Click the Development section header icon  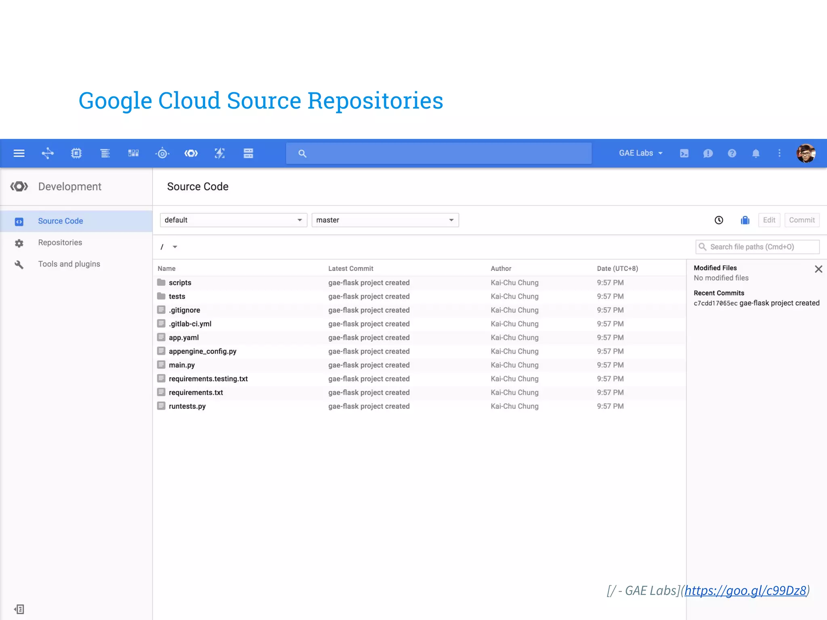19,186
